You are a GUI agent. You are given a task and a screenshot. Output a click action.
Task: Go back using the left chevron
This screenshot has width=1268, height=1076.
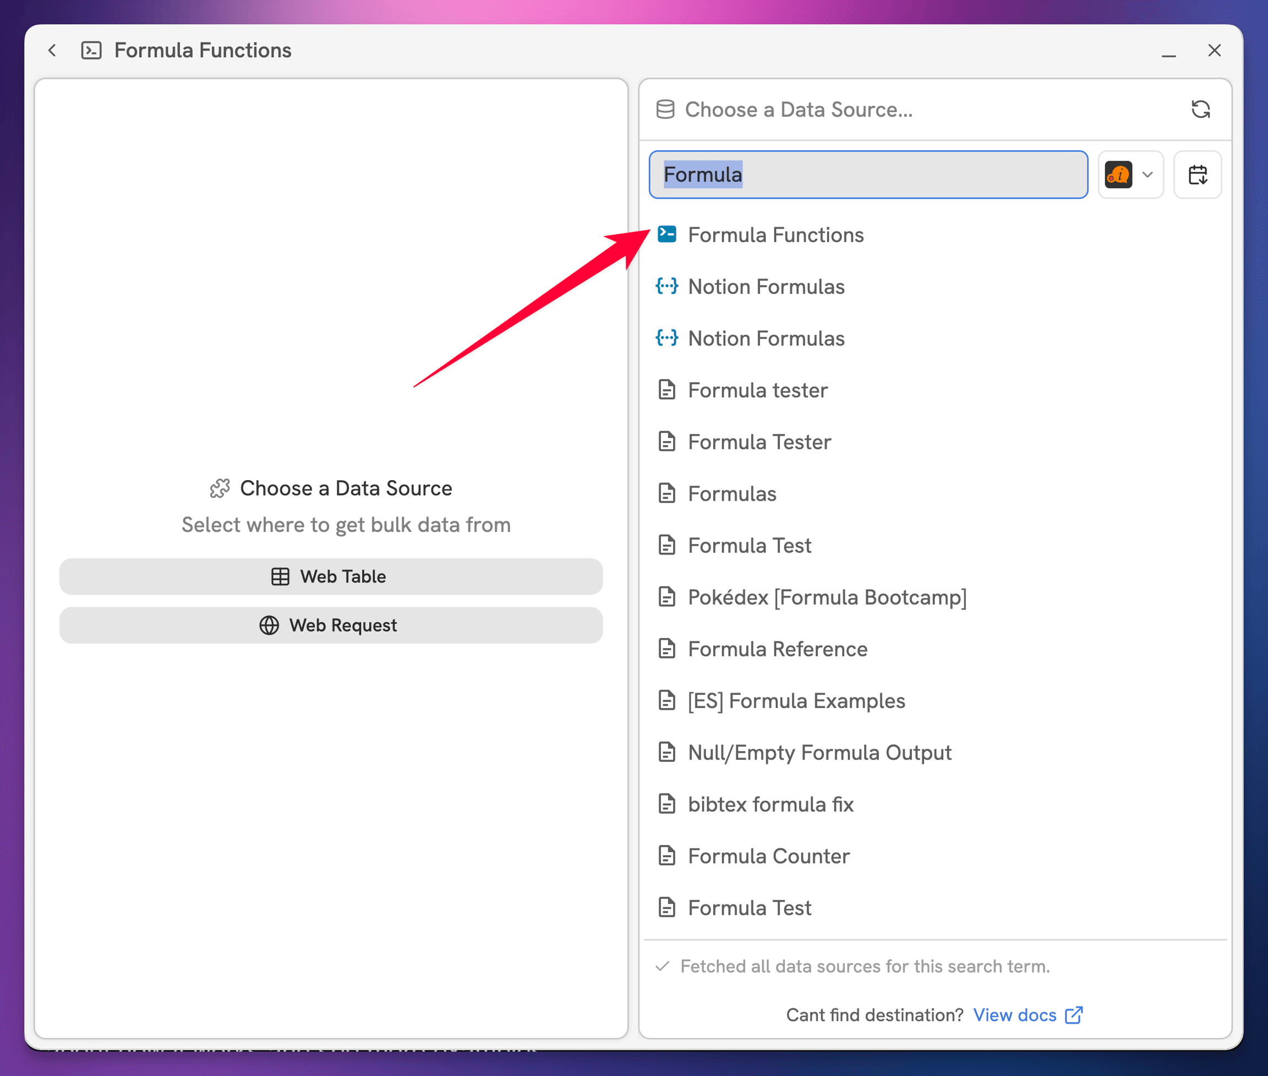[52, 50]
